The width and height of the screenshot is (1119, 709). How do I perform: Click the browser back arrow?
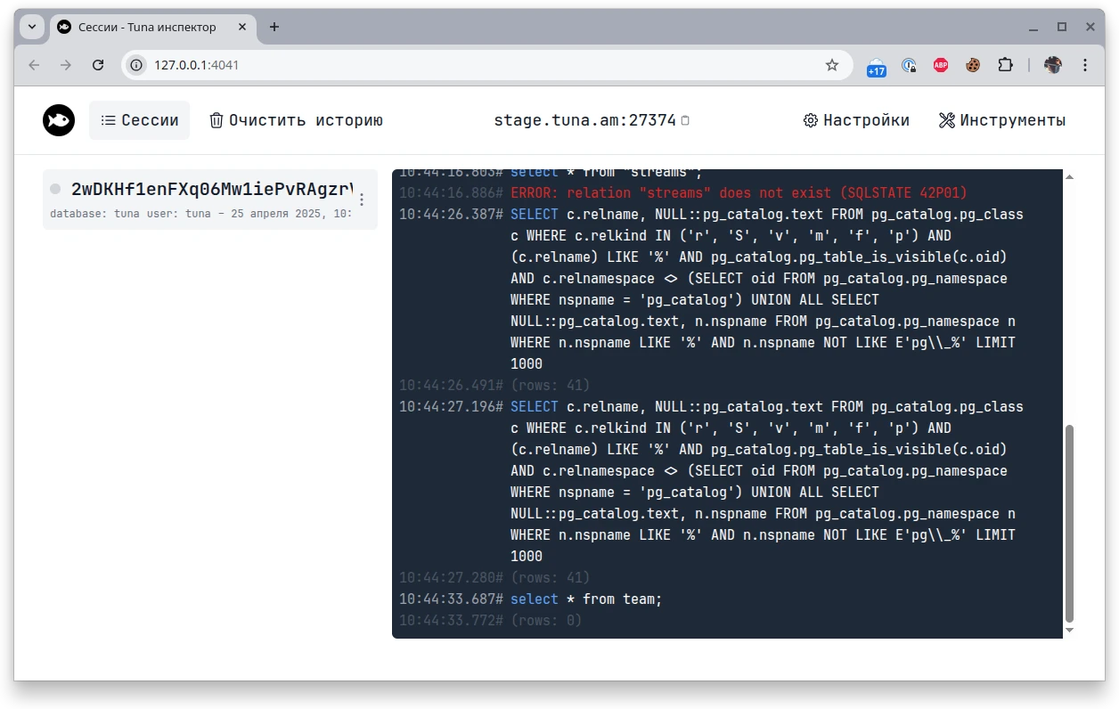[x=34, y=65]
